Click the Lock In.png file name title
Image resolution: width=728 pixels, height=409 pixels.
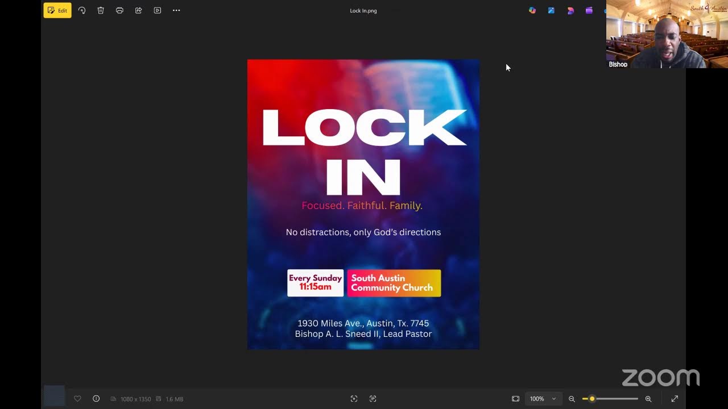363,11
